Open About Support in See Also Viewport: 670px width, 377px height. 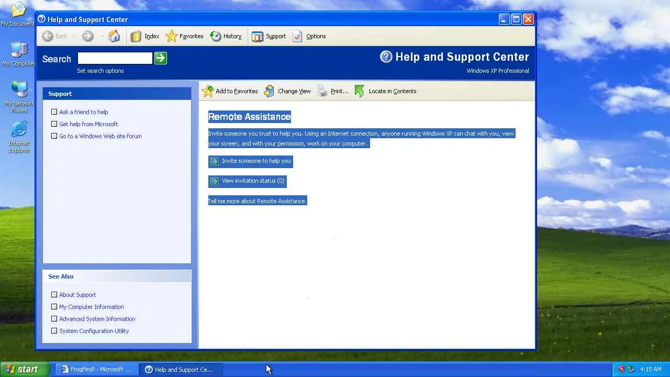pos(77,295)
